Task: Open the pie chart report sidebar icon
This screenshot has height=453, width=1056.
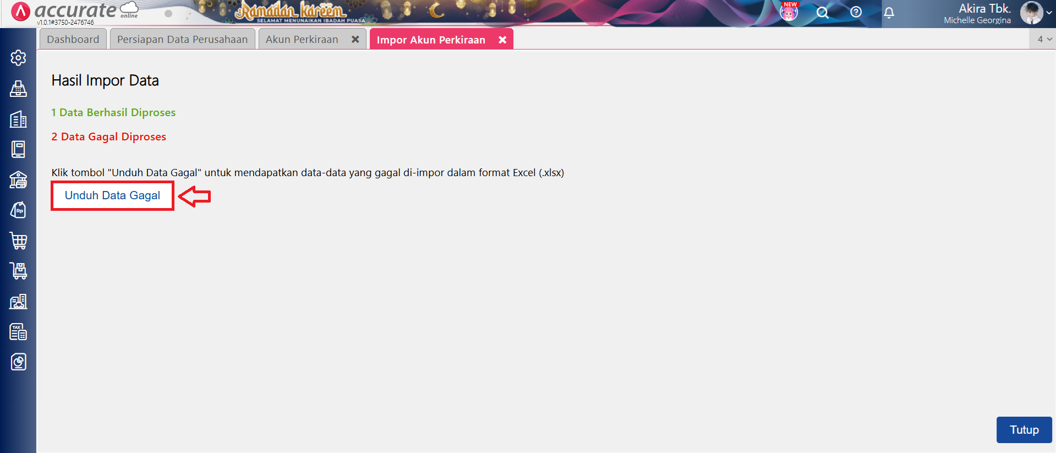Action: click(x=18, y=362)
